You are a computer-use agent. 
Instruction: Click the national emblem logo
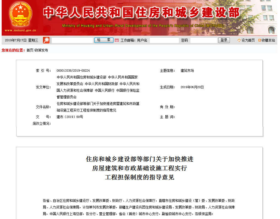point(20,14)
